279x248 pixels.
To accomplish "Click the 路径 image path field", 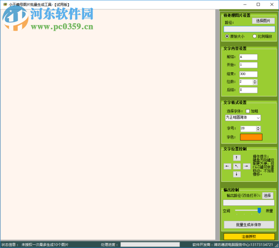I will pyautogui.click(x=249, y=29).
